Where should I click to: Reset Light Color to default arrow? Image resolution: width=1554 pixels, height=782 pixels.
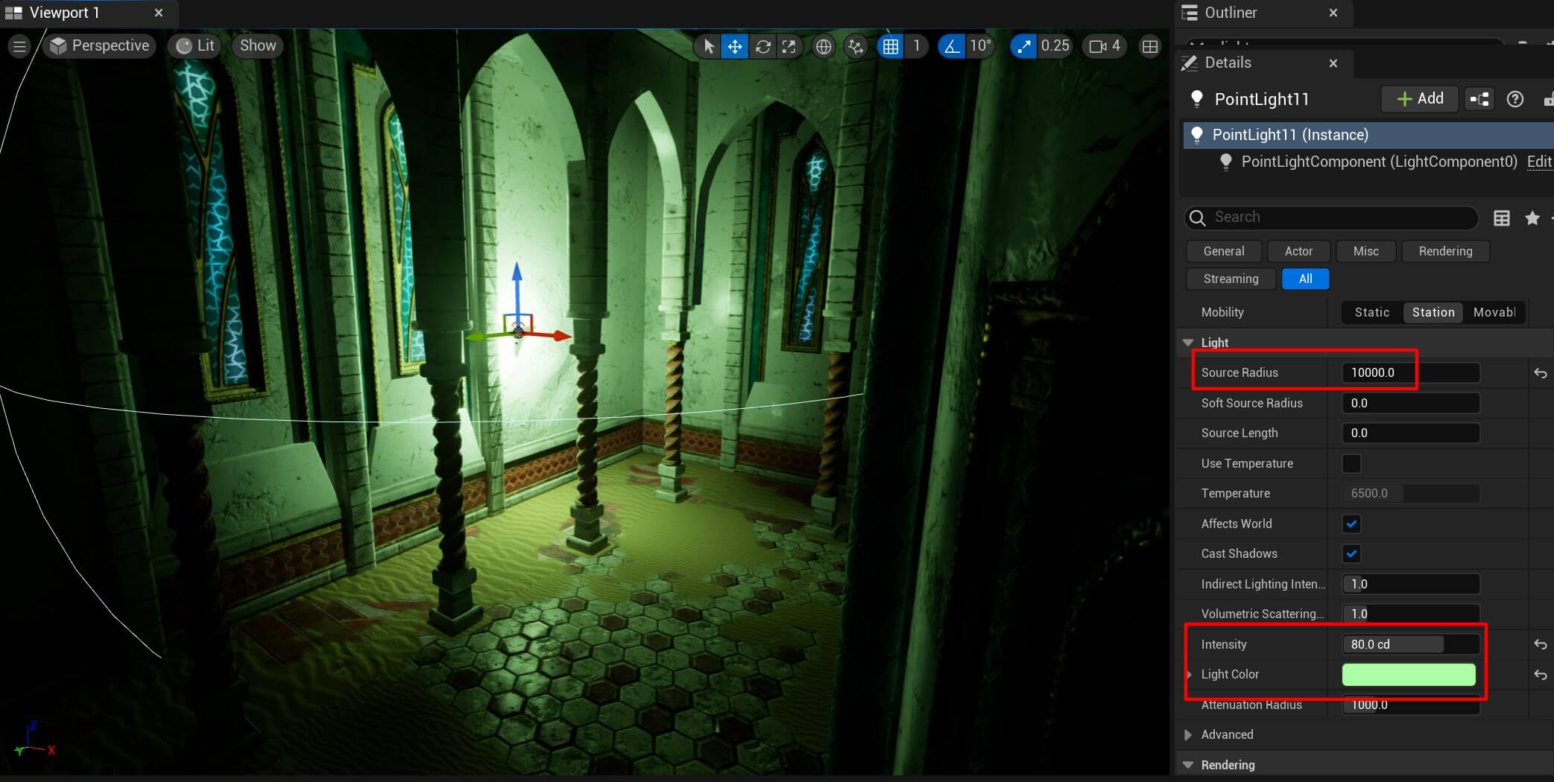(x=1540, y=675)
